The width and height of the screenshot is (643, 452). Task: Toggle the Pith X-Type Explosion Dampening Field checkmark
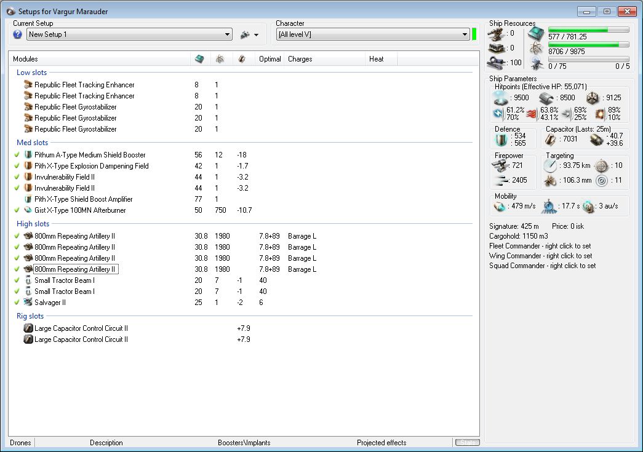(17, 166)
